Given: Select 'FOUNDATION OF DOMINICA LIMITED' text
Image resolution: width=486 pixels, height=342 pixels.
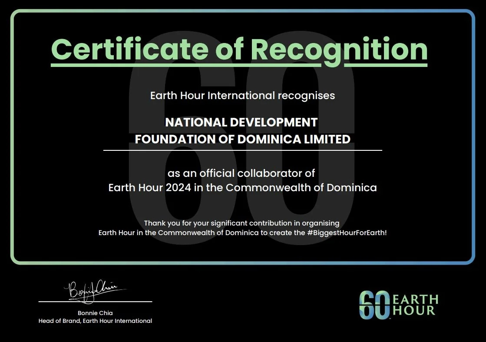Looking at the screenshot, I should pos(242,139).
